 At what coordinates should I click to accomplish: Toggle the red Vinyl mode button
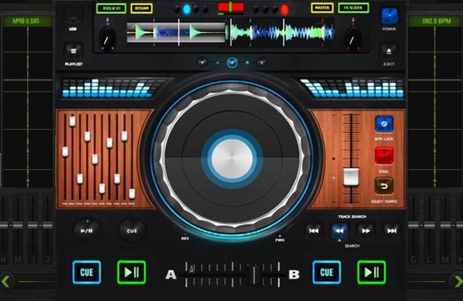coord(384,156)
